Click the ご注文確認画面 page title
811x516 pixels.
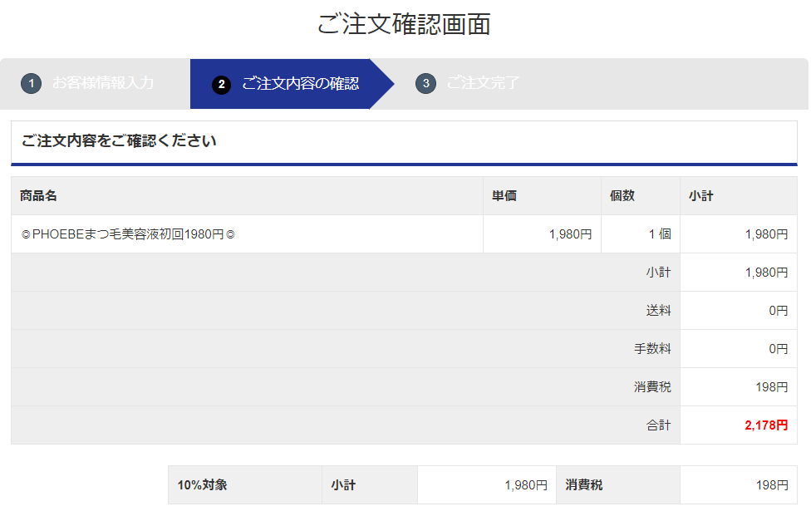tap(404, 24)
